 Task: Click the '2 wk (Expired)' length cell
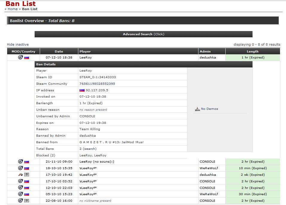[253, 175]
